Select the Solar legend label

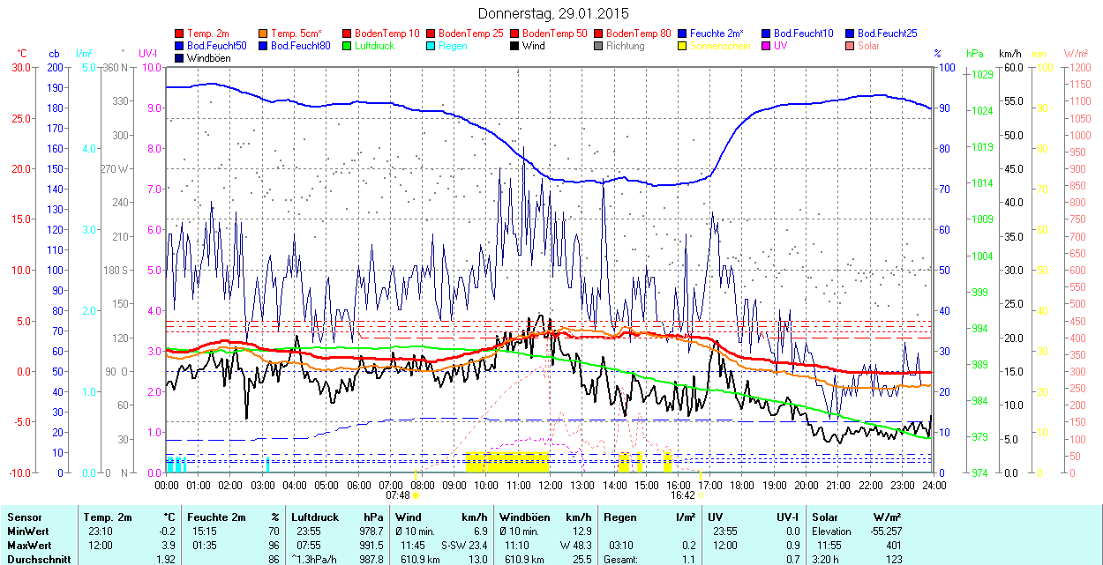(x=868, y=46)
